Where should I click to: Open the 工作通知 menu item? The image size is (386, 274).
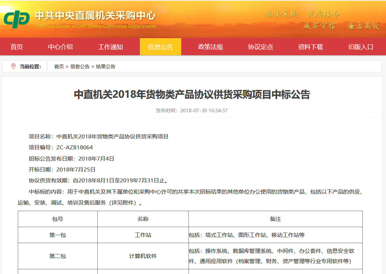[110, 47]
